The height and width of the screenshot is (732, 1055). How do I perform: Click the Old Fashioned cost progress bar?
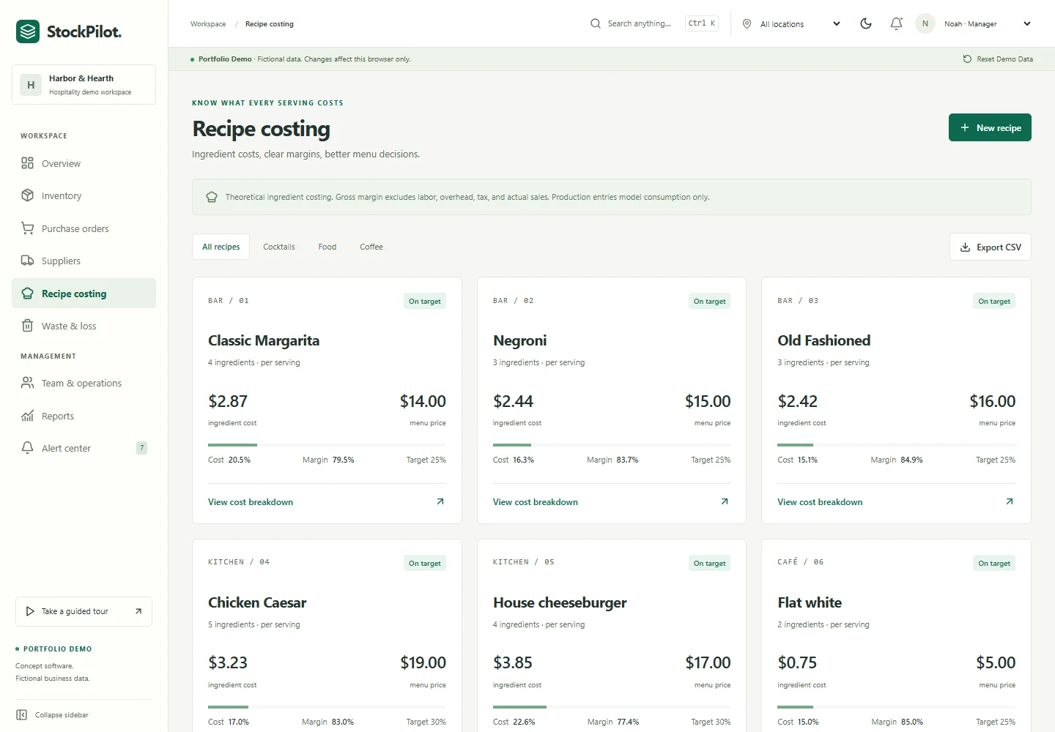tap(897, 444)
